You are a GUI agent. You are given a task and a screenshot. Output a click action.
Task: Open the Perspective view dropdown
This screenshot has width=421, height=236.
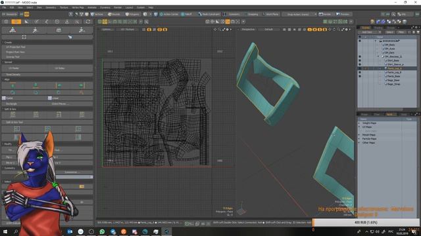(248, 29)
